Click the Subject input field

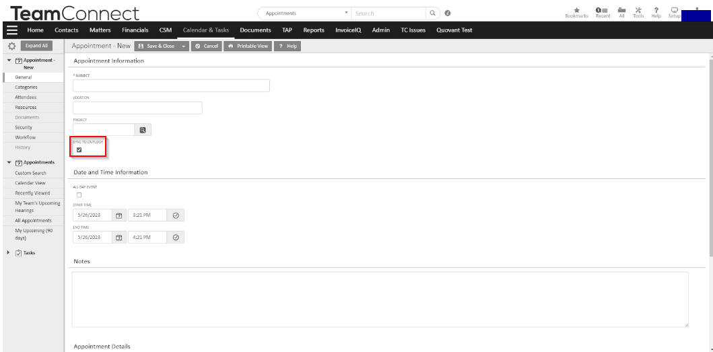coord(171,85)
